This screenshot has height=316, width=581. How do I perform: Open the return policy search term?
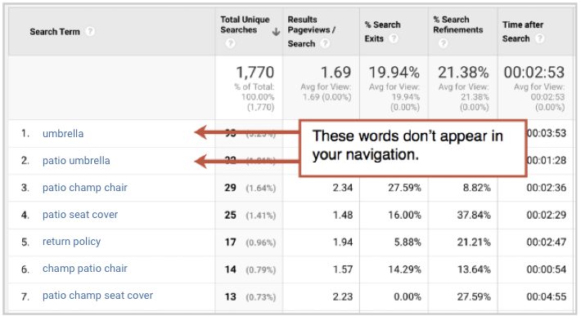71,242
